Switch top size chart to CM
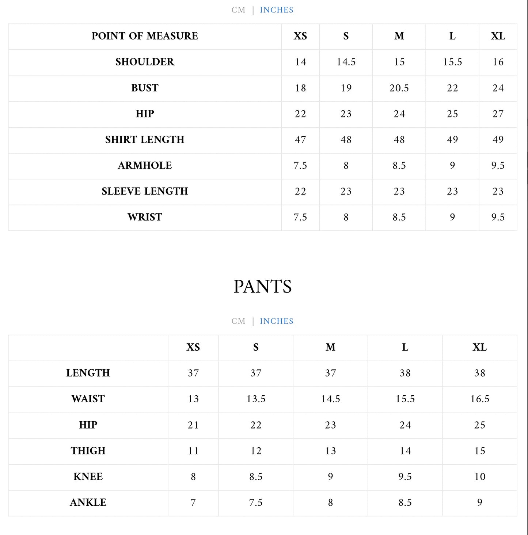The height and width of the screenshot is (535, 528). [238, 10]
